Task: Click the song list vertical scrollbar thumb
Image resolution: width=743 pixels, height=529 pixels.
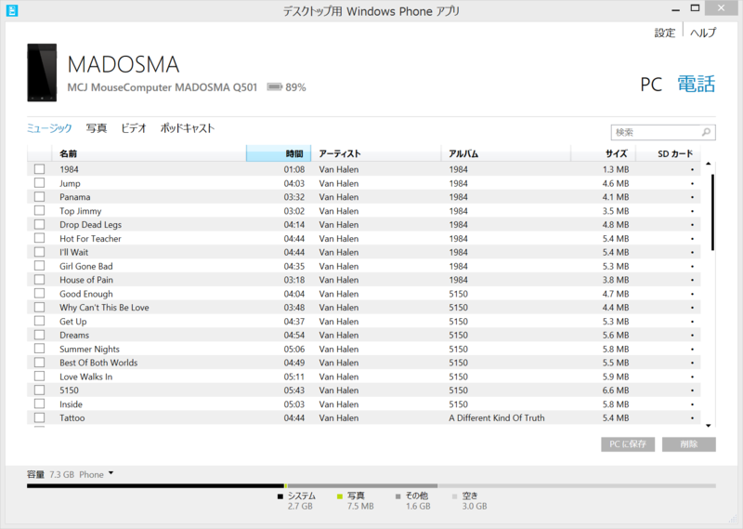Action: click(712, 212)
